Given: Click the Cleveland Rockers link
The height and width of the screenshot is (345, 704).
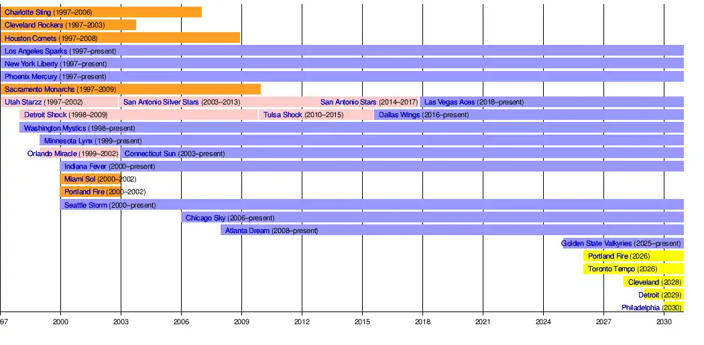Looking at the screenshot, I should click(34, 25).
